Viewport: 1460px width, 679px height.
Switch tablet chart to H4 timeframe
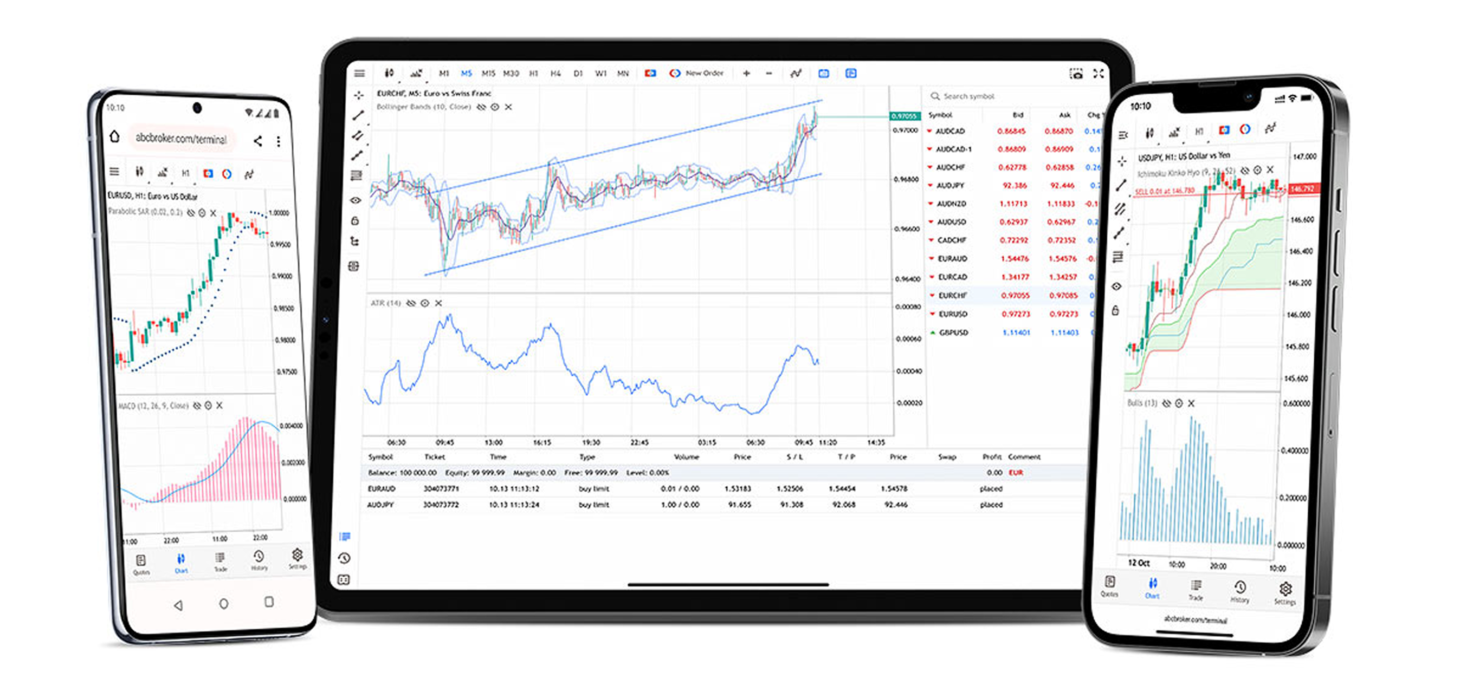click(x=555, y=74)
